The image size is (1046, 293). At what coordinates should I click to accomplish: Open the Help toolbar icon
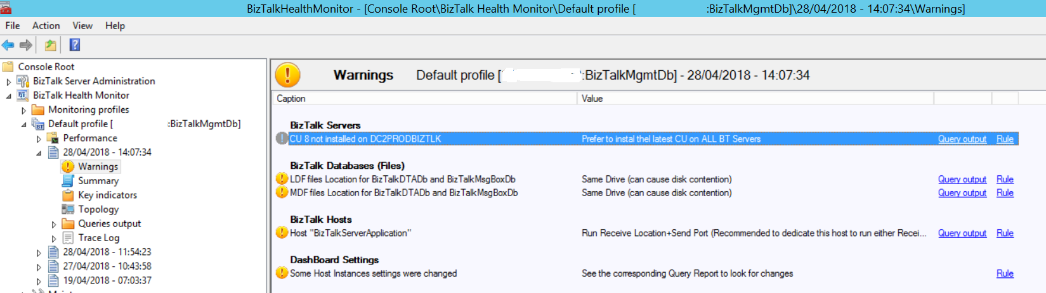pyautogui.click(x=75, y=45)
